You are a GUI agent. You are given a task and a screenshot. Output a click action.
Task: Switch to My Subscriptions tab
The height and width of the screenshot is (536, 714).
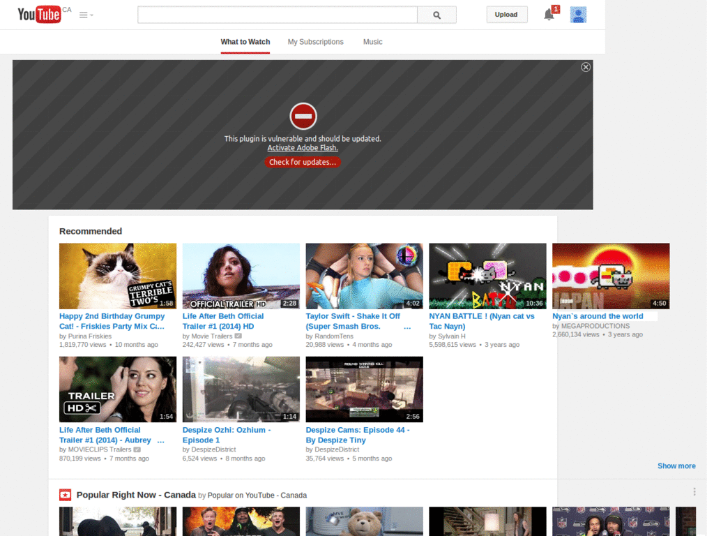click(x=316, y=42)
